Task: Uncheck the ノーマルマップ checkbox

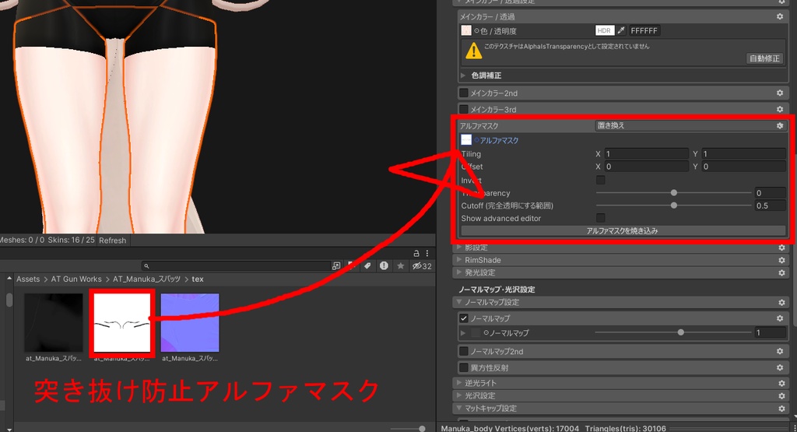Action: point(464,318)
